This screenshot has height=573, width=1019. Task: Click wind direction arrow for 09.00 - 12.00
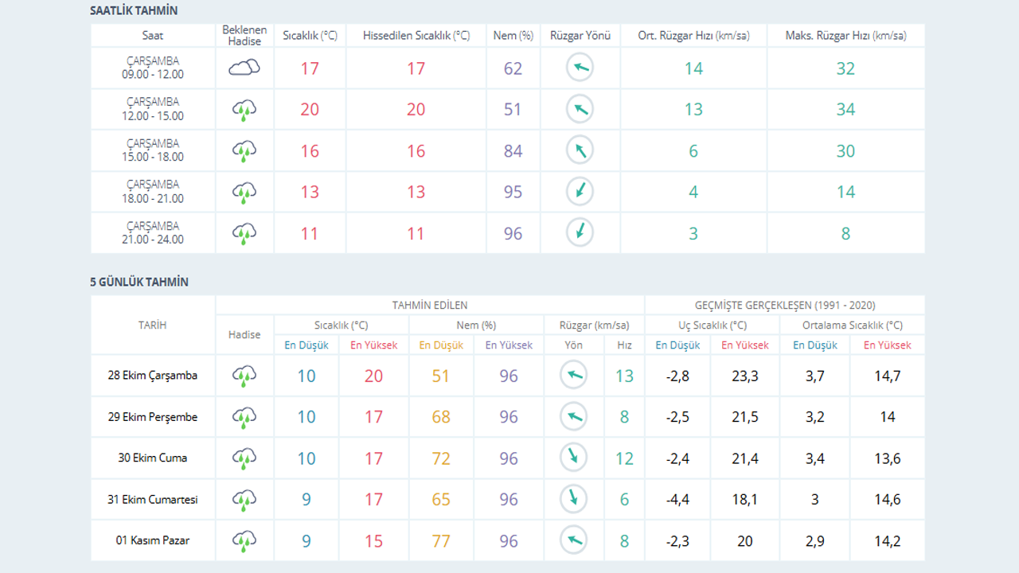tap(580, 68)
